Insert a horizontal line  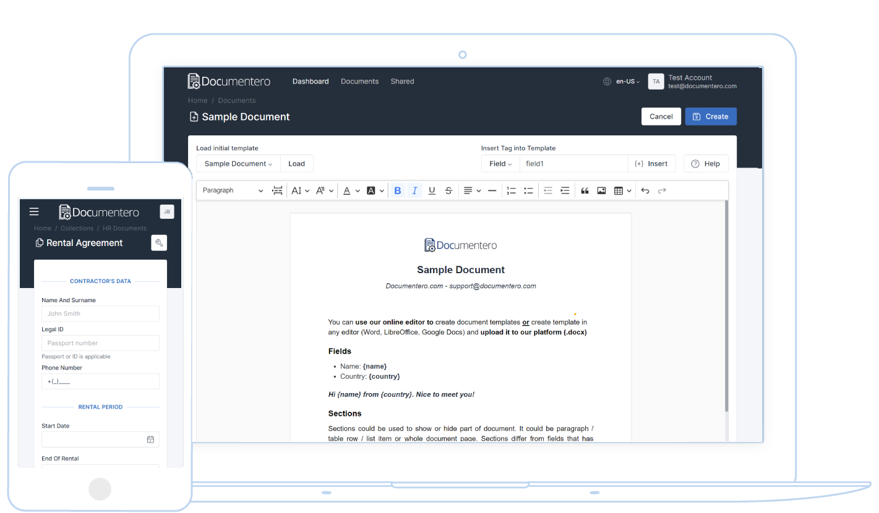492,191
